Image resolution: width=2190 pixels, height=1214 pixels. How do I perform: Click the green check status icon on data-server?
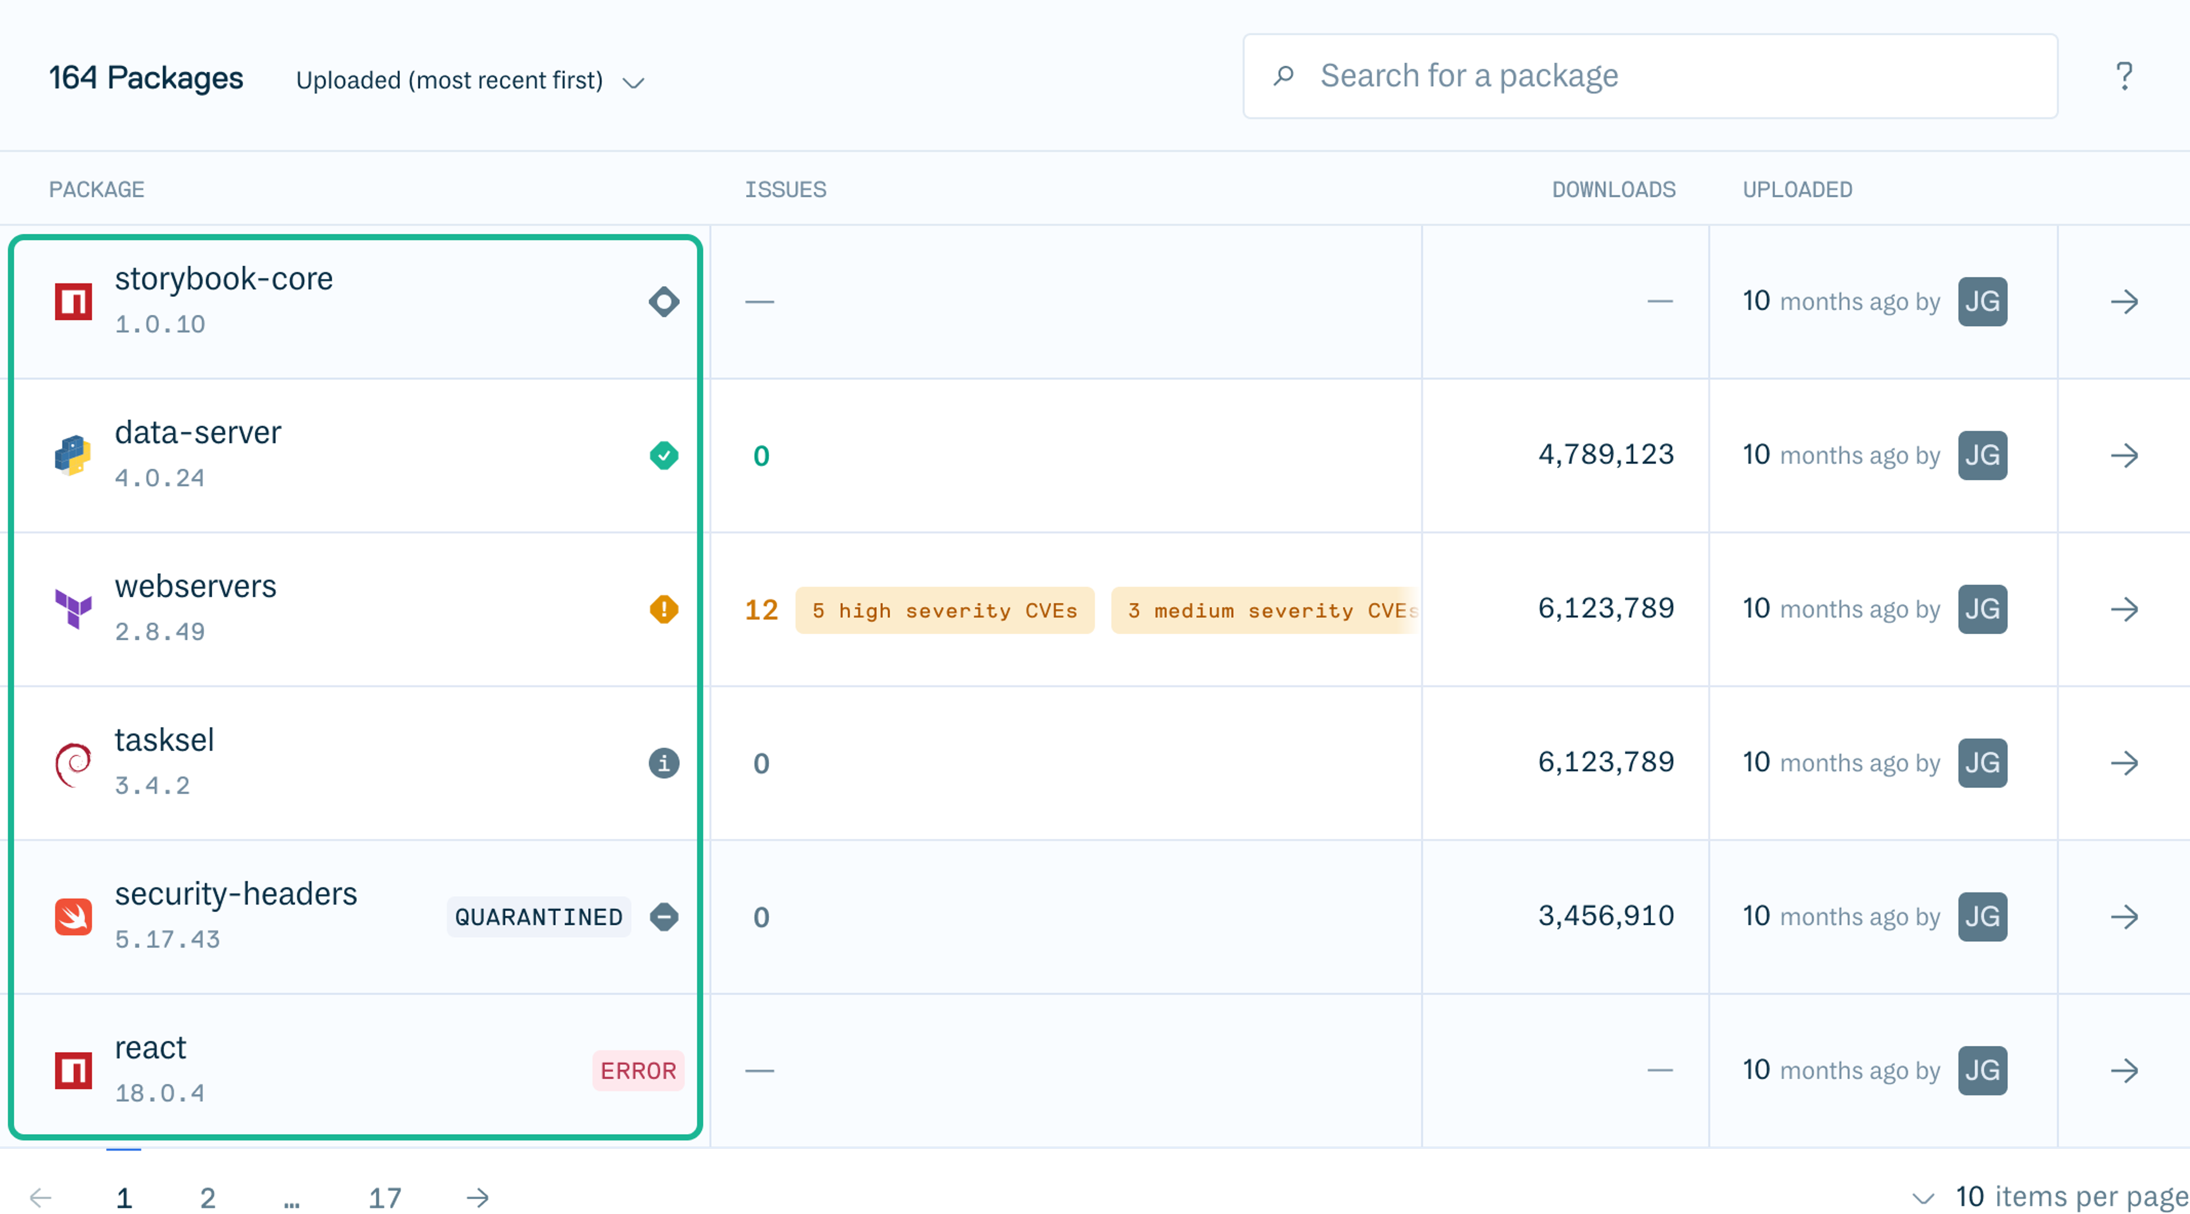click(x=664, y=456)
